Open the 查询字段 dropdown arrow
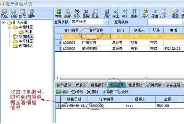Viewport: 184px width, 124px height. [106, 22]
